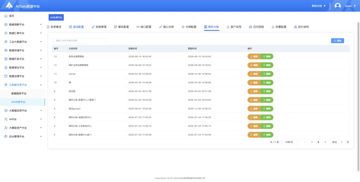Click the 前往 page number input
Image resolution: width=360 pixels, height=182 pixels.
[342, 142]
